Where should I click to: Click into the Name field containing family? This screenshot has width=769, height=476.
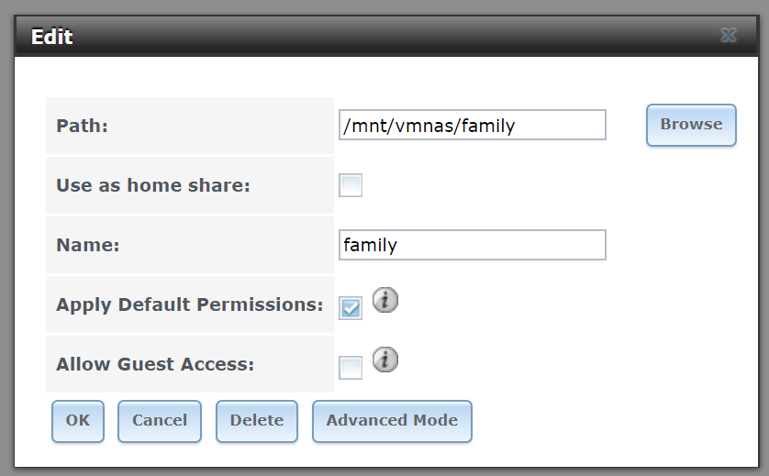click(473, 245)
